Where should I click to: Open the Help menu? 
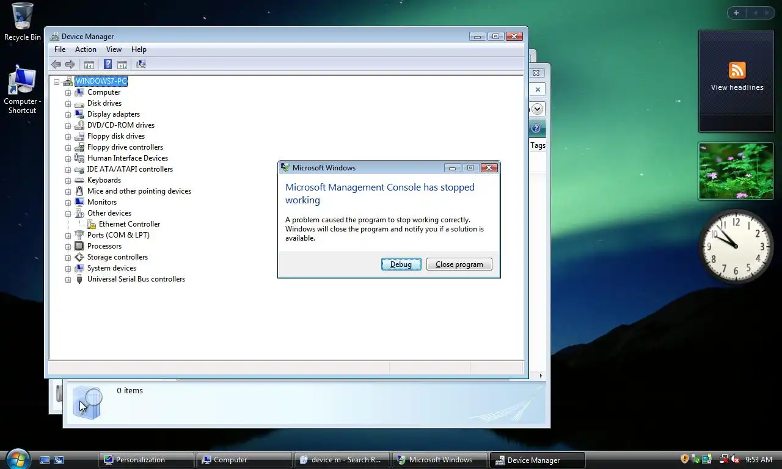click(x=139, y=49)
